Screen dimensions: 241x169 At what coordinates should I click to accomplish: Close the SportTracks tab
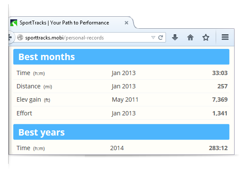coord(127,23)
